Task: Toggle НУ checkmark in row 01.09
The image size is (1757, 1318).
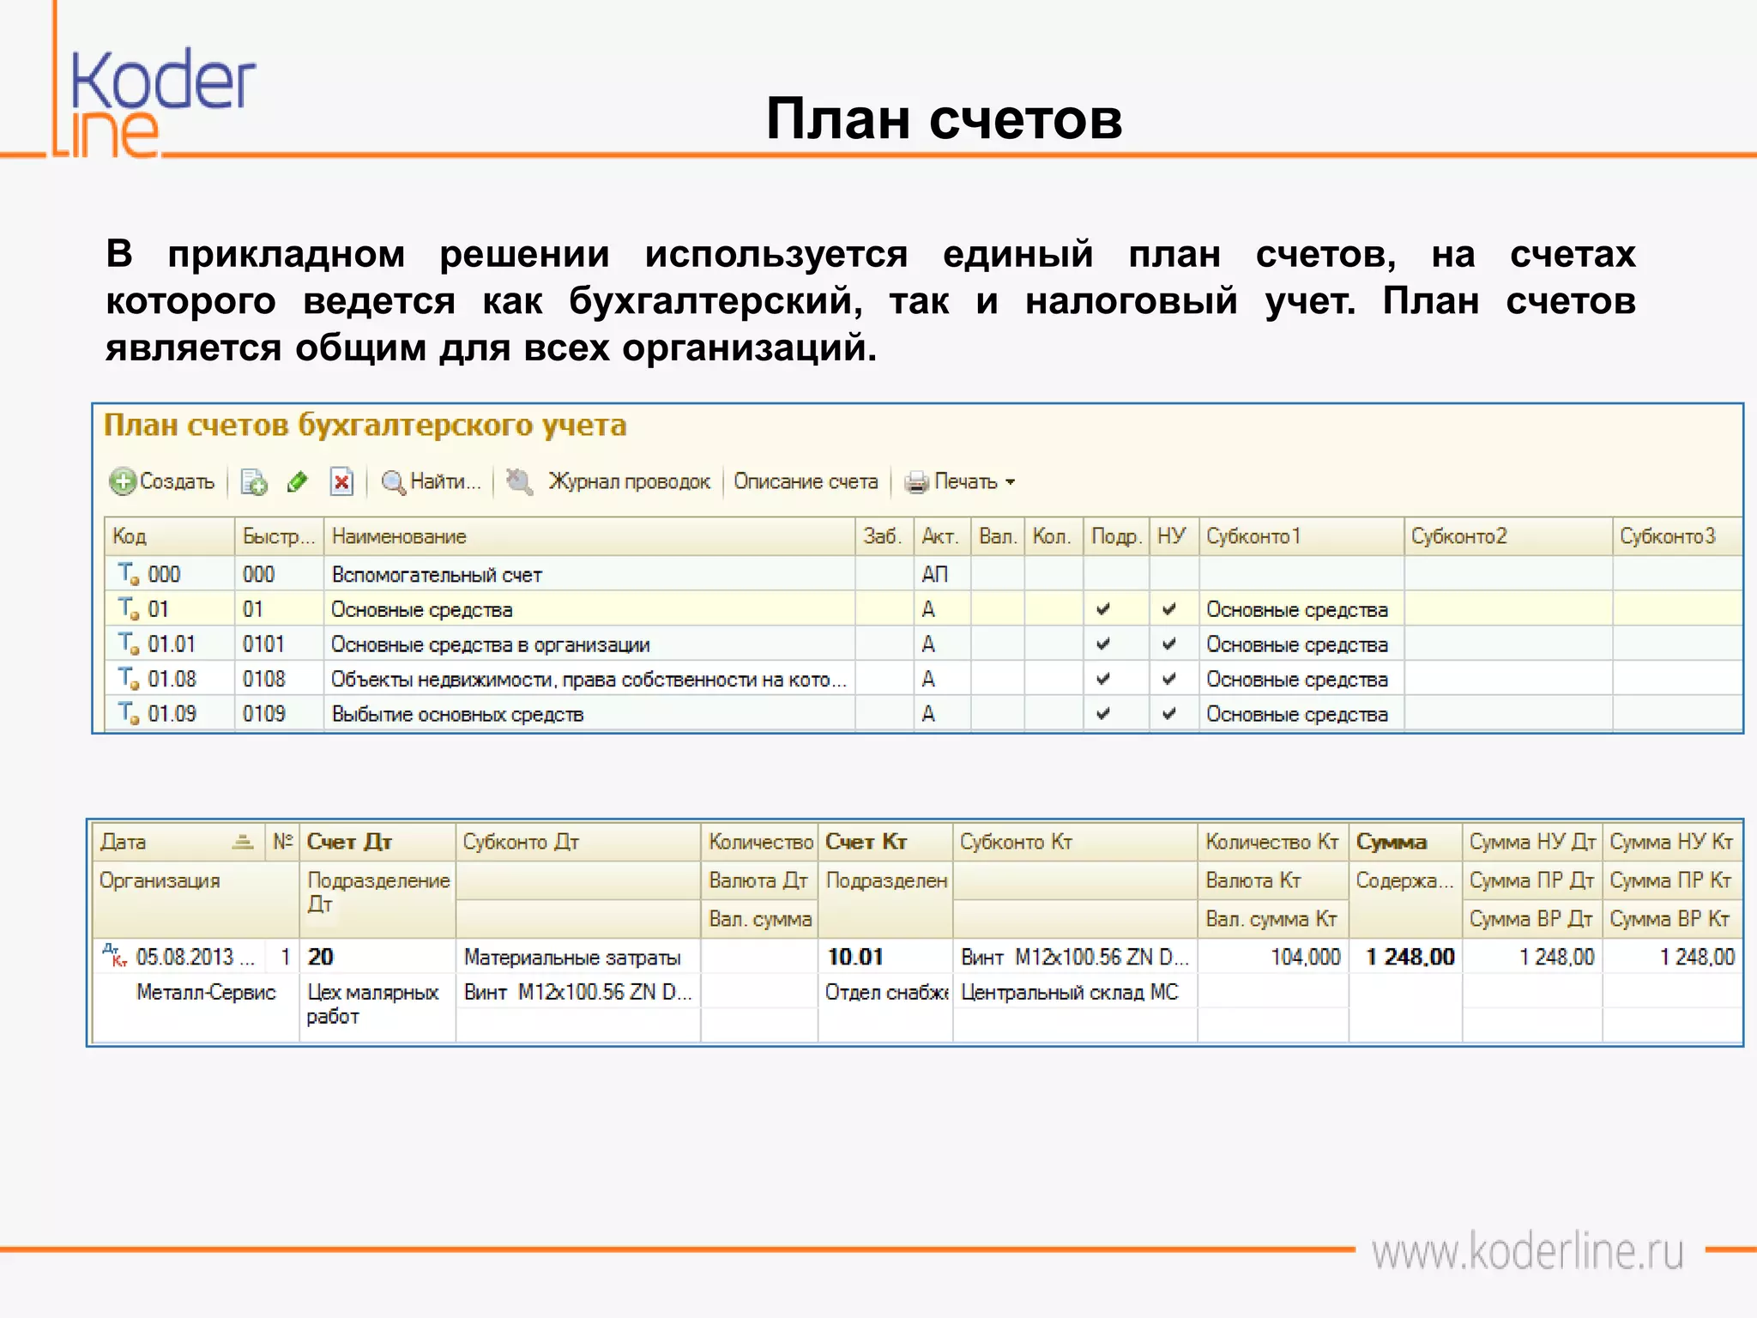Action: (1168, 713)
